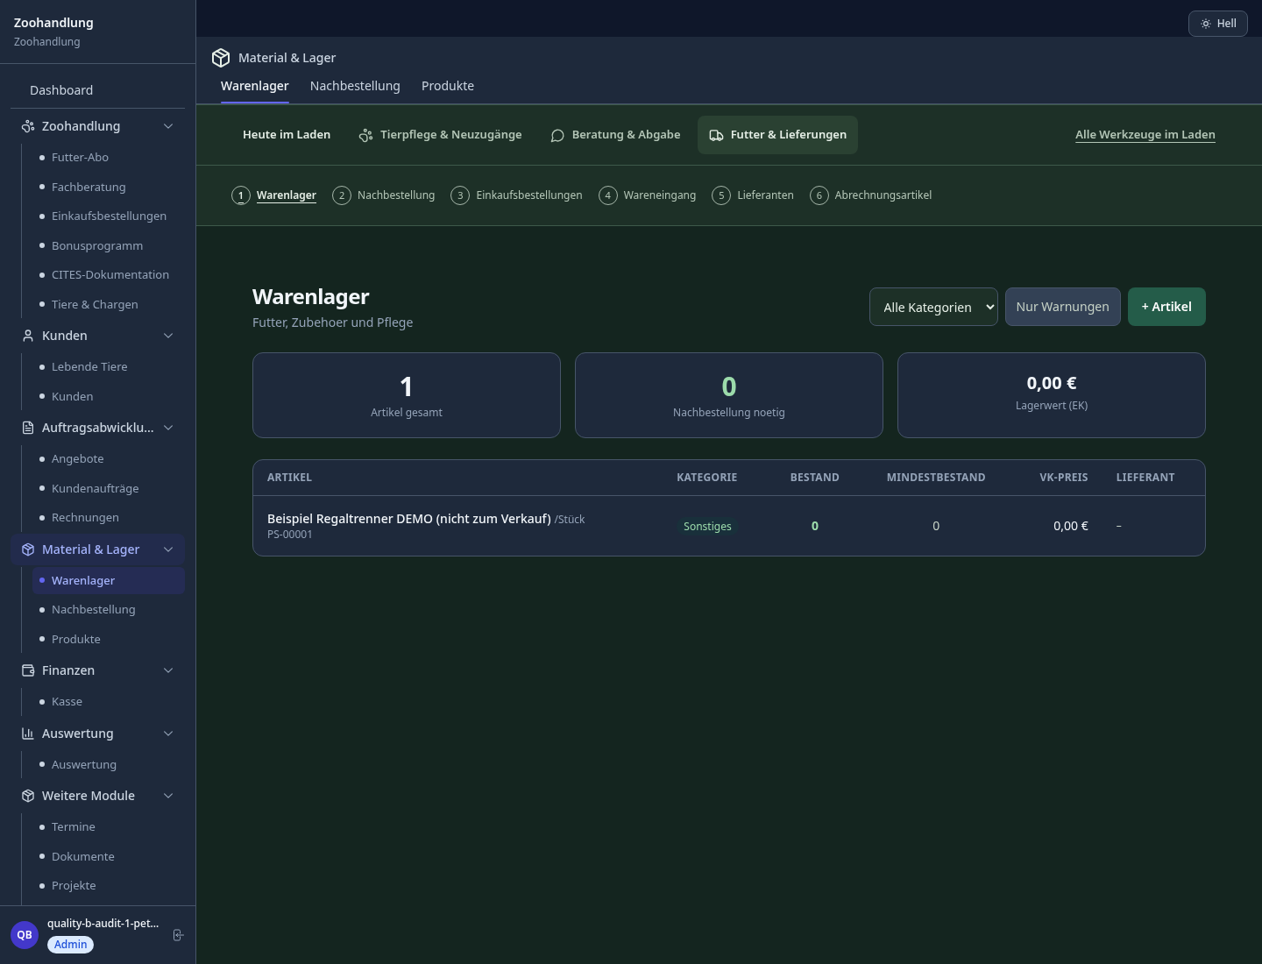Click the Auswertung chart icon
1262x964 pixels.
28,734
